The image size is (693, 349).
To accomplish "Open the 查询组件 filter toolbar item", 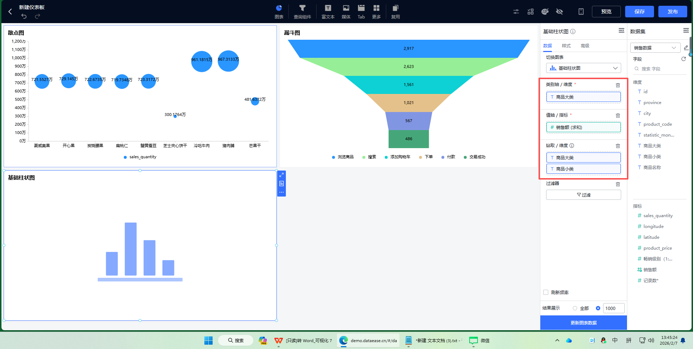I will click(302, 12).
